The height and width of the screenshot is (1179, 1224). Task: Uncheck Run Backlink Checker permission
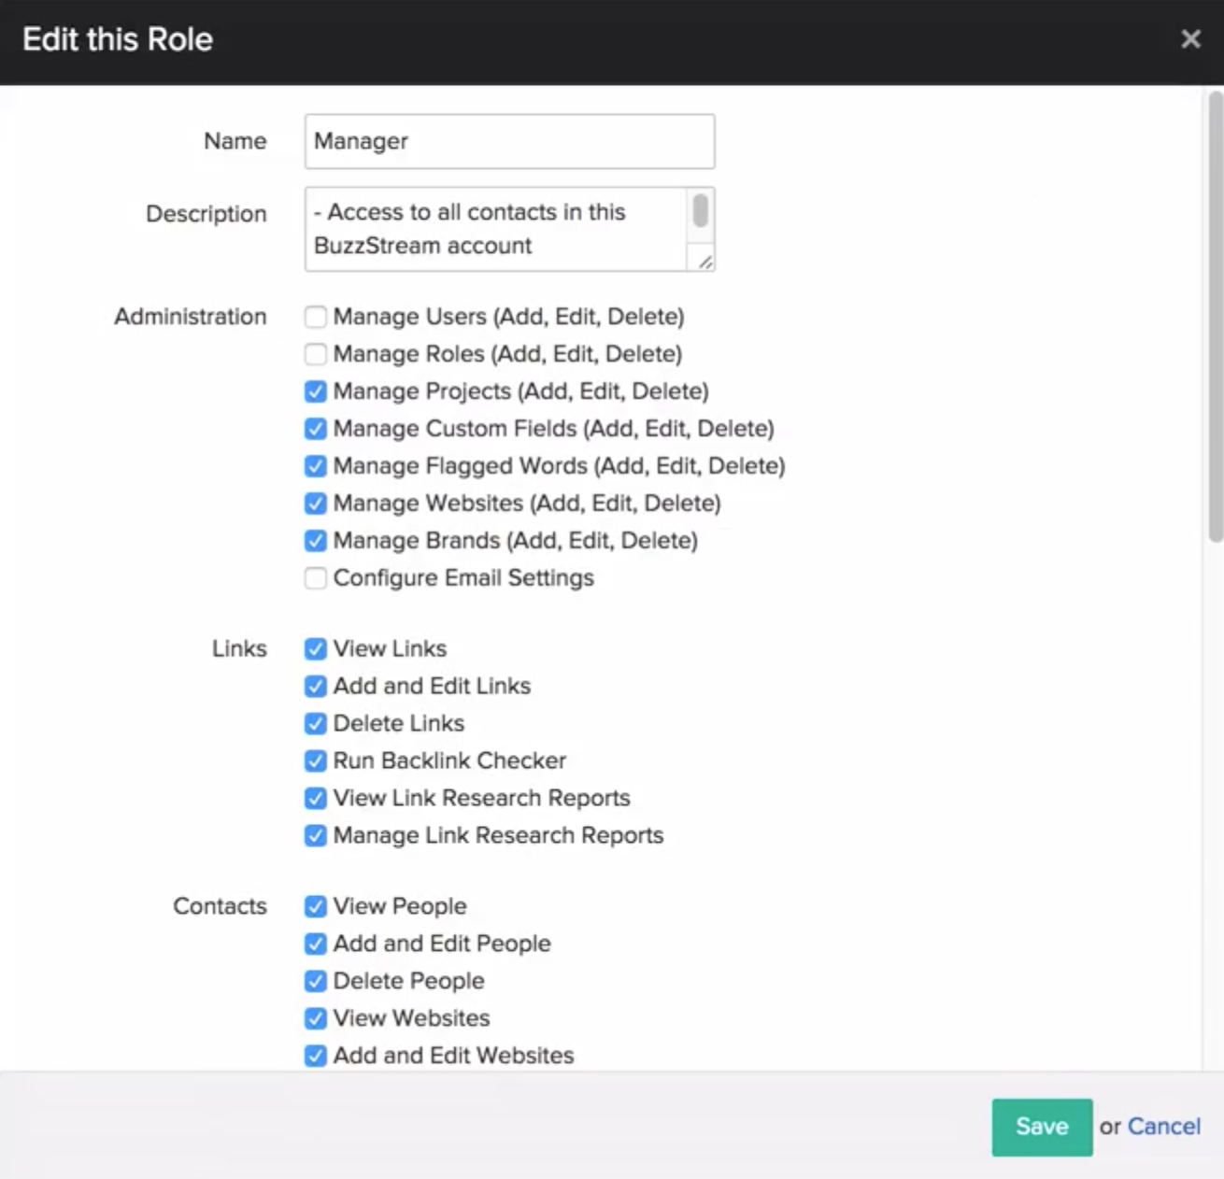coord(316,761)
